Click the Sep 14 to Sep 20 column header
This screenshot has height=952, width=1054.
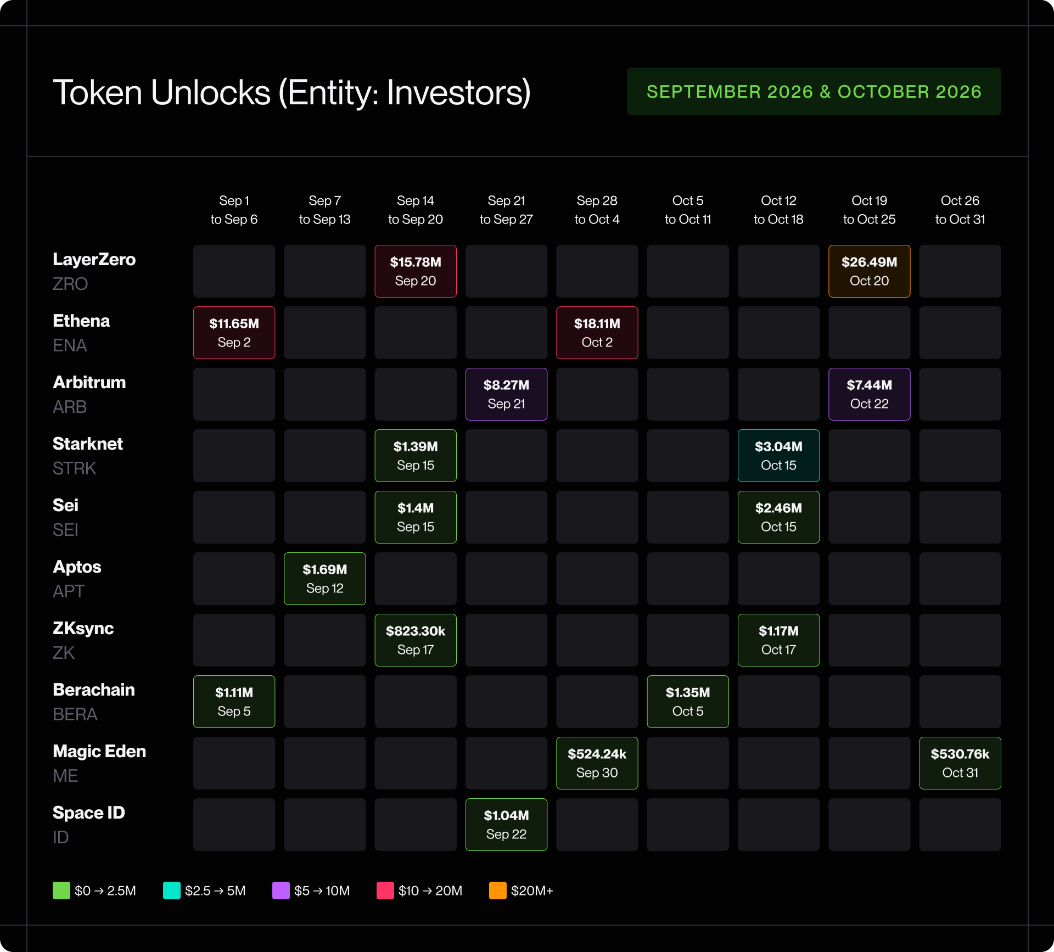point(416,210)
